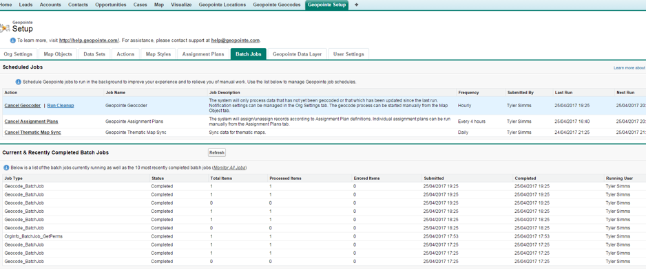Click the Learn more about link
The width and height of the screenshot is (646, 274).
tap(629, 68)
